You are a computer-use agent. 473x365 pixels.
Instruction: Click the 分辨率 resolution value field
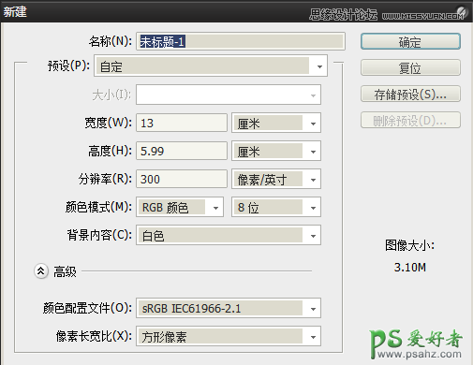182,179
